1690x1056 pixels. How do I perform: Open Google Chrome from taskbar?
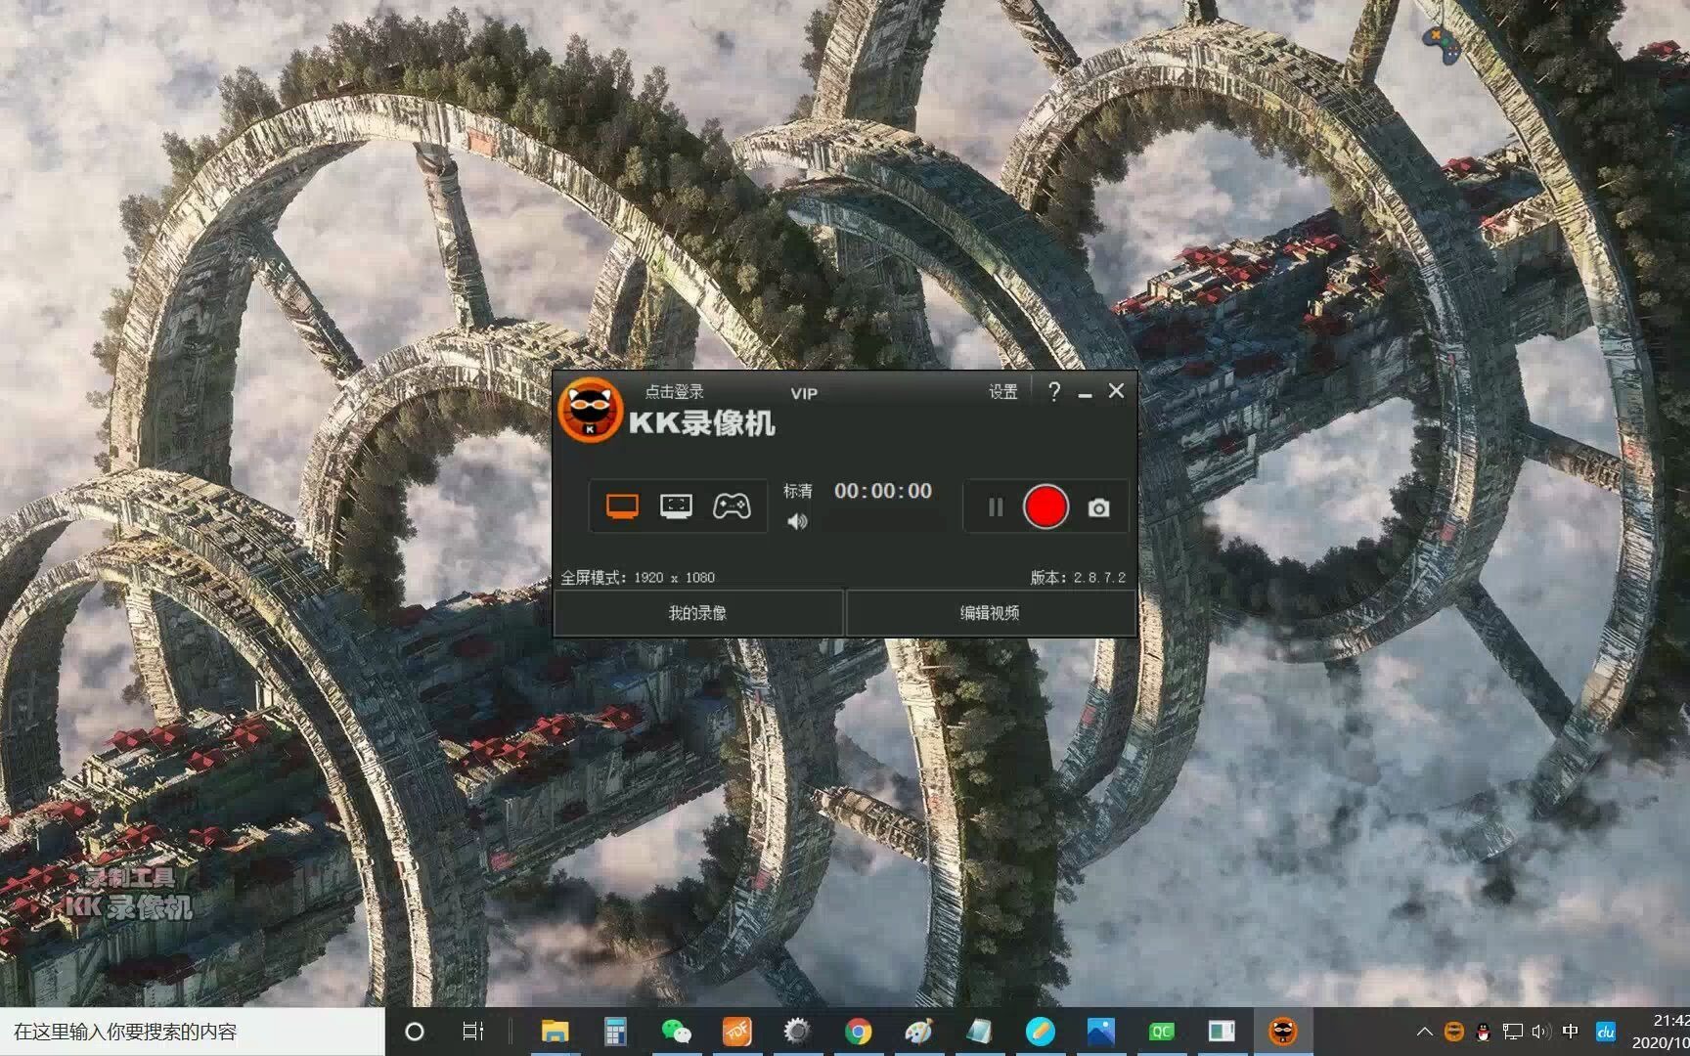pos(858,1032)
